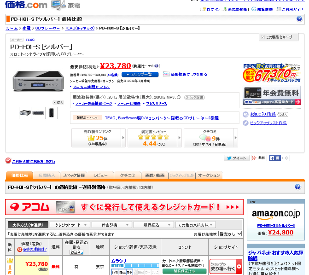309x275 pixels.
Task: Go to CDプレーヤー breadcrumb
Action: click(x=47, y=29)
